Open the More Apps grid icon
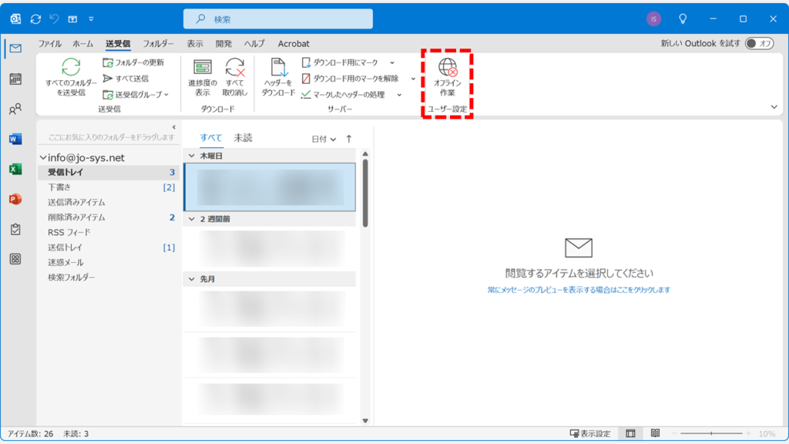The height and width of the screenshot is (444, 789). click(x=15, y=259)
